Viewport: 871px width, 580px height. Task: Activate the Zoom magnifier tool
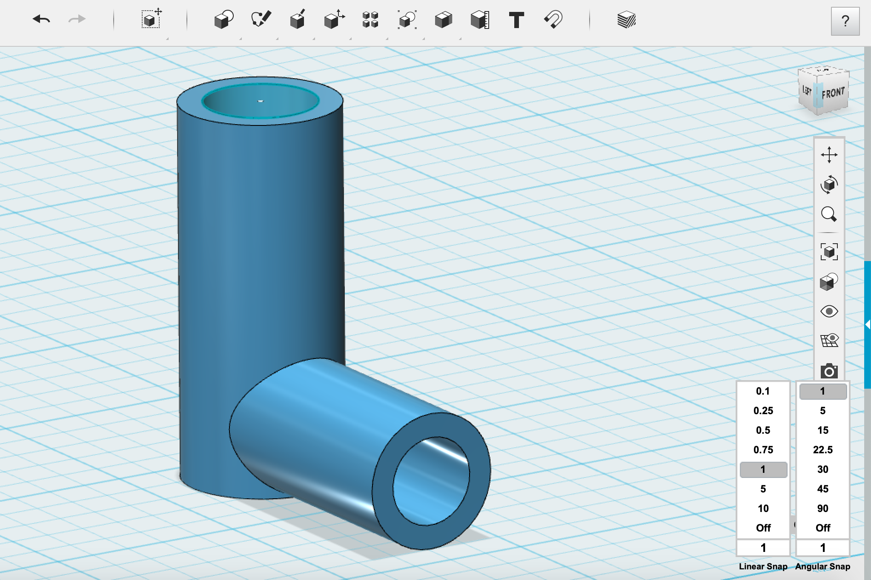(829, 214)
